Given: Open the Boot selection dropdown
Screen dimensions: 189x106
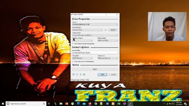Looking at the screenshot, I should point(87,30).
